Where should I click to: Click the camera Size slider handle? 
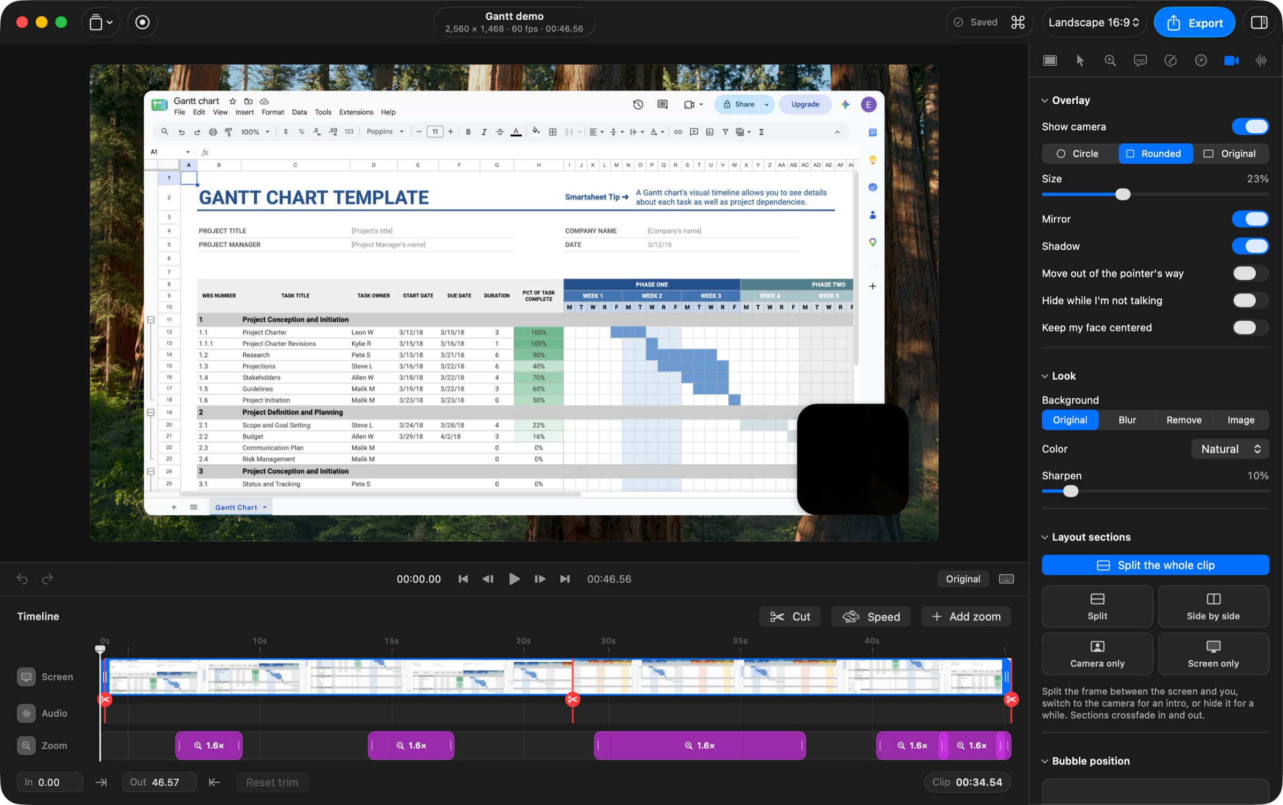(1123, 195)
